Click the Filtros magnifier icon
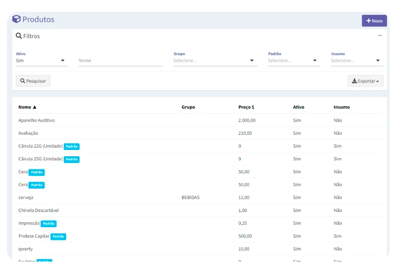The width and height of the screenshot is (396, 273). 19,36
